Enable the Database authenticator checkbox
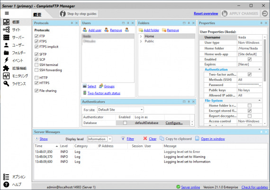Screen dimensions: 270x190 (x=125, y=123)
